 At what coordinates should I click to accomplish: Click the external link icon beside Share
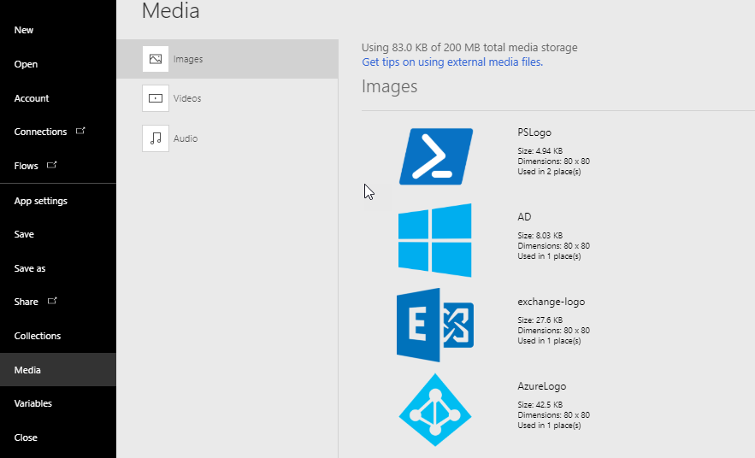pos(52,301)
